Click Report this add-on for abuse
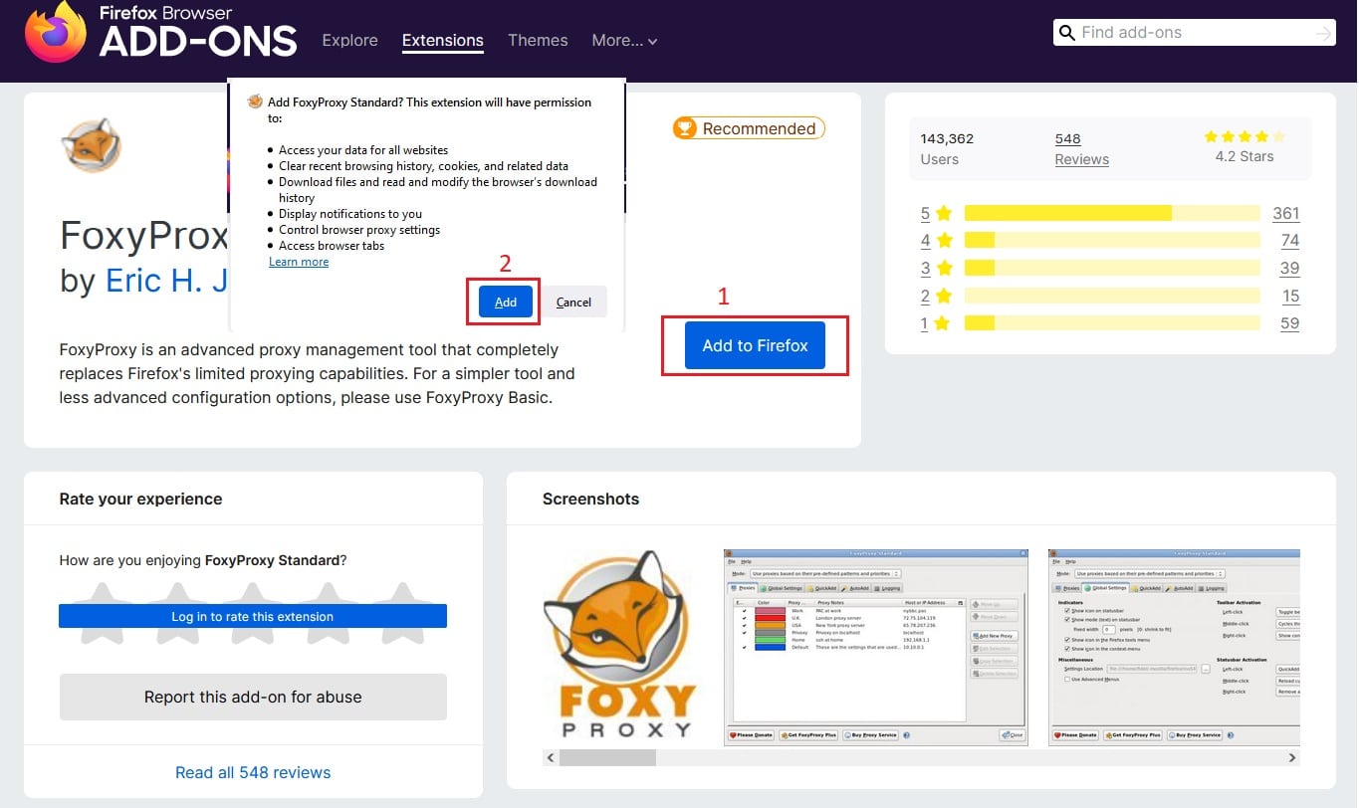This screenshot has height=808, width=1359. (x=253, y=697)
